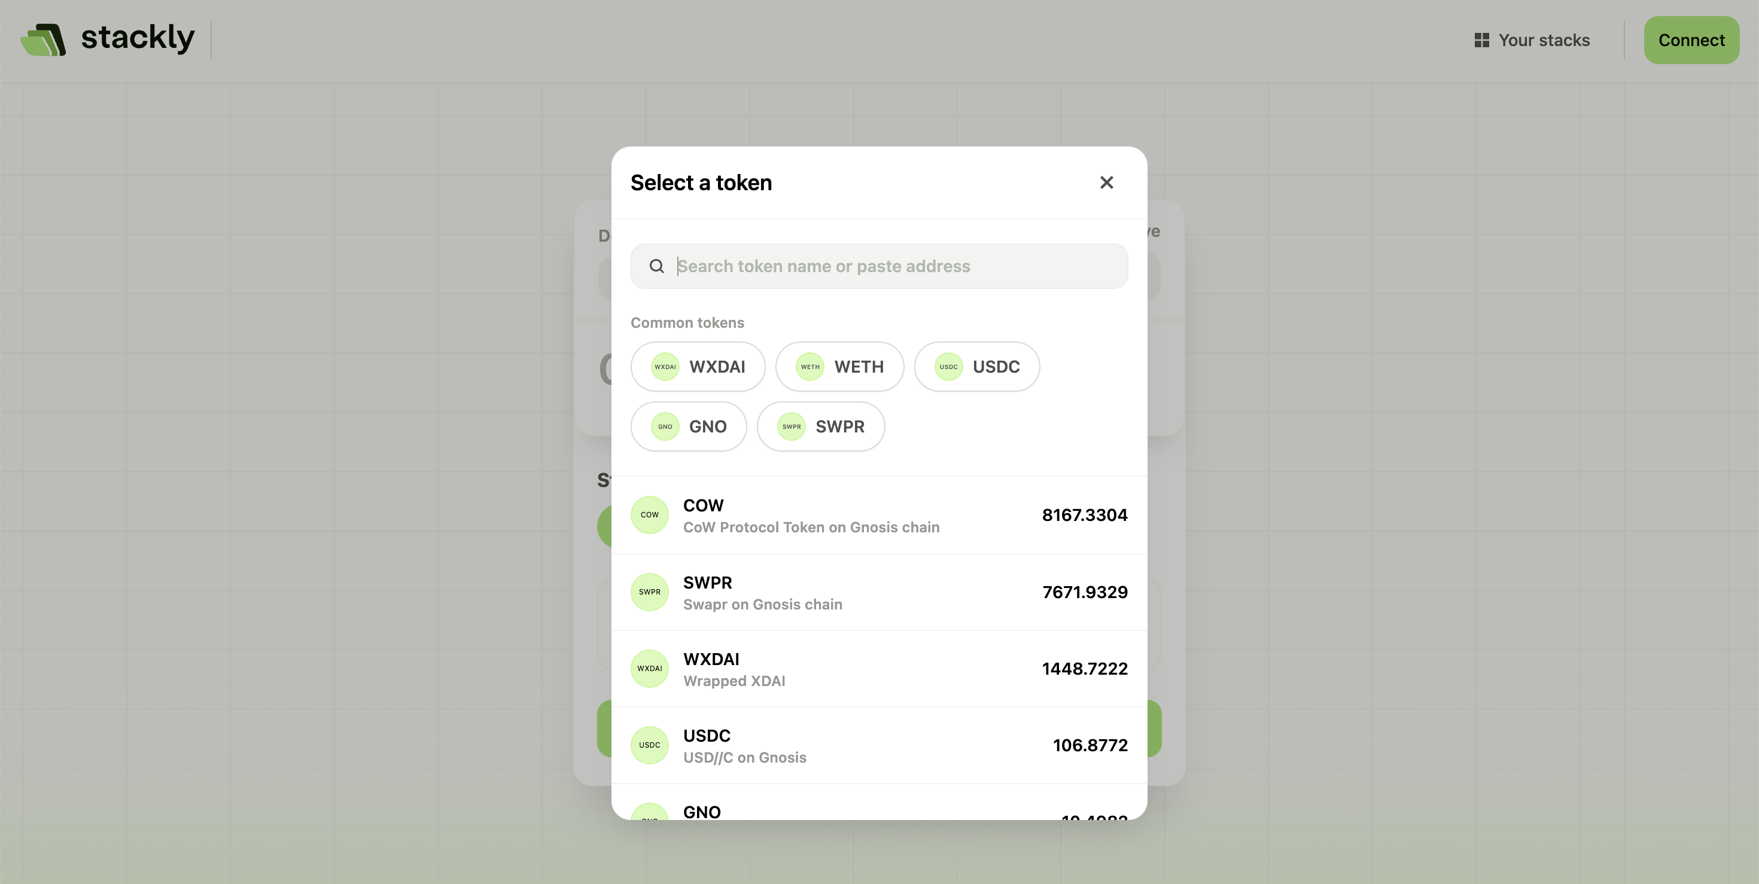Choose Wrapped XDAI token row
Screen dimensions: 1759x884
[x=879, y=669]
